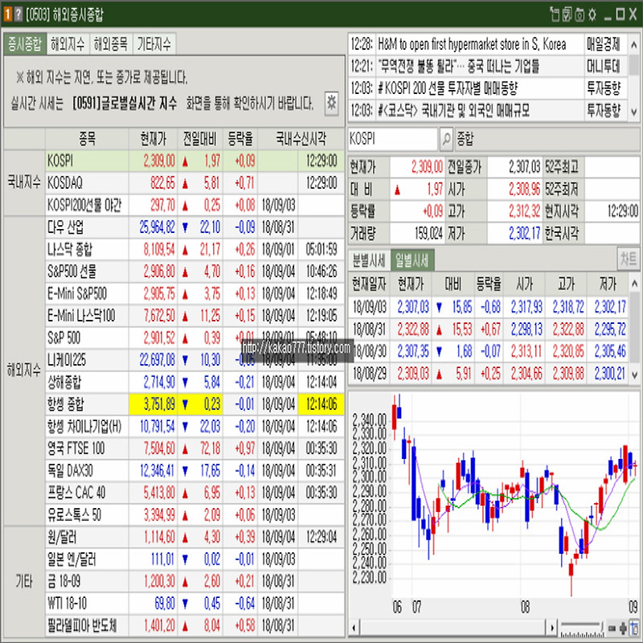Click the screen capture icon in title bar
Screen dimensions: 643x643
point(580,14)
